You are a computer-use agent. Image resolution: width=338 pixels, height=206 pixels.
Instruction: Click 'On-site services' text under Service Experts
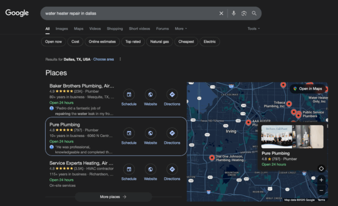63,185
